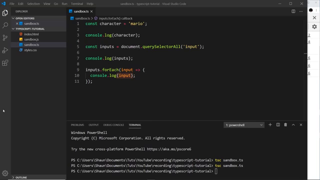Close the sandbox.ts editor tab
The image size is (320, 180).
pos(91,11)
